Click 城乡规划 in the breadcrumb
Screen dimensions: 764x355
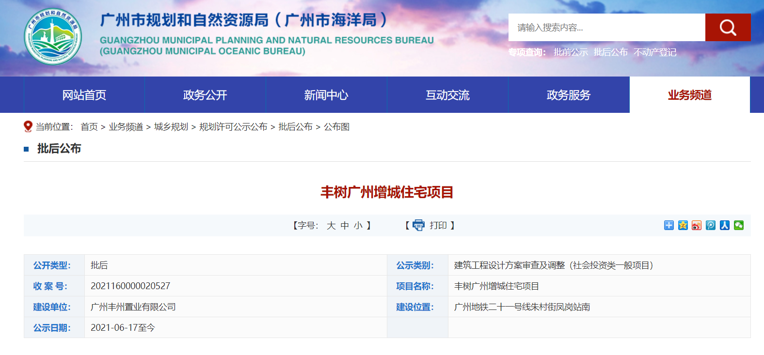(x=171, y=127)
